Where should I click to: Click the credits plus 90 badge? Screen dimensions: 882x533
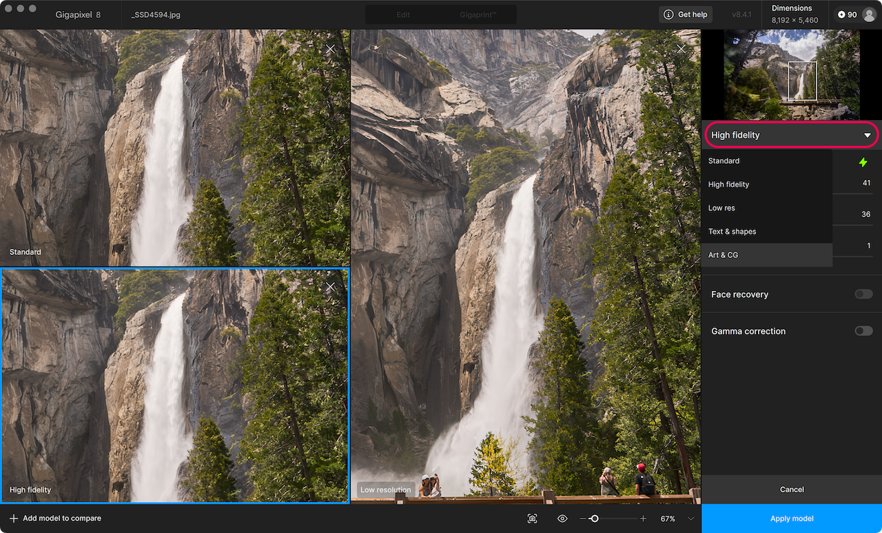pyautogui.click(x=848, y=14)
